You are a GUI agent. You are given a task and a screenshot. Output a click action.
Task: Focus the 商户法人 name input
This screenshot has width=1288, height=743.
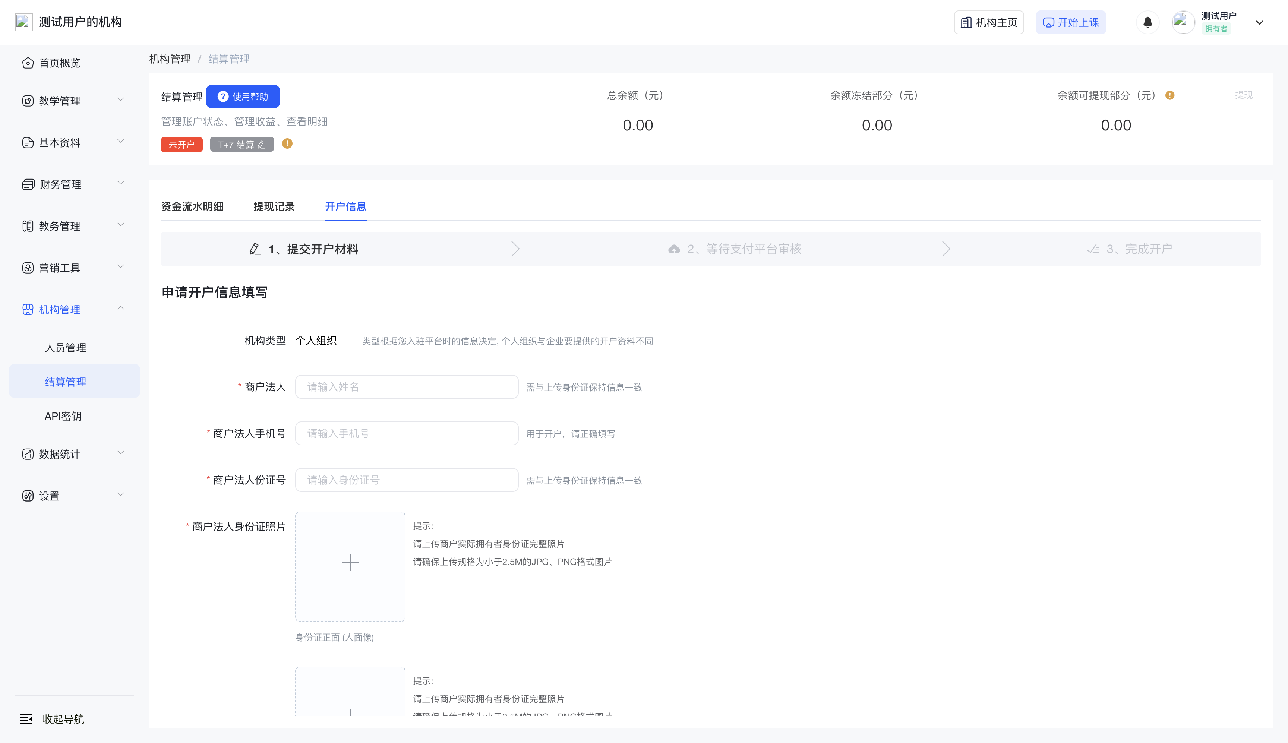(x=407, y=387)
